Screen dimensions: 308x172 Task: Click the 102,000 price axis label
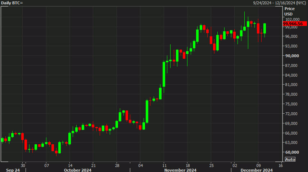[293, 19]
